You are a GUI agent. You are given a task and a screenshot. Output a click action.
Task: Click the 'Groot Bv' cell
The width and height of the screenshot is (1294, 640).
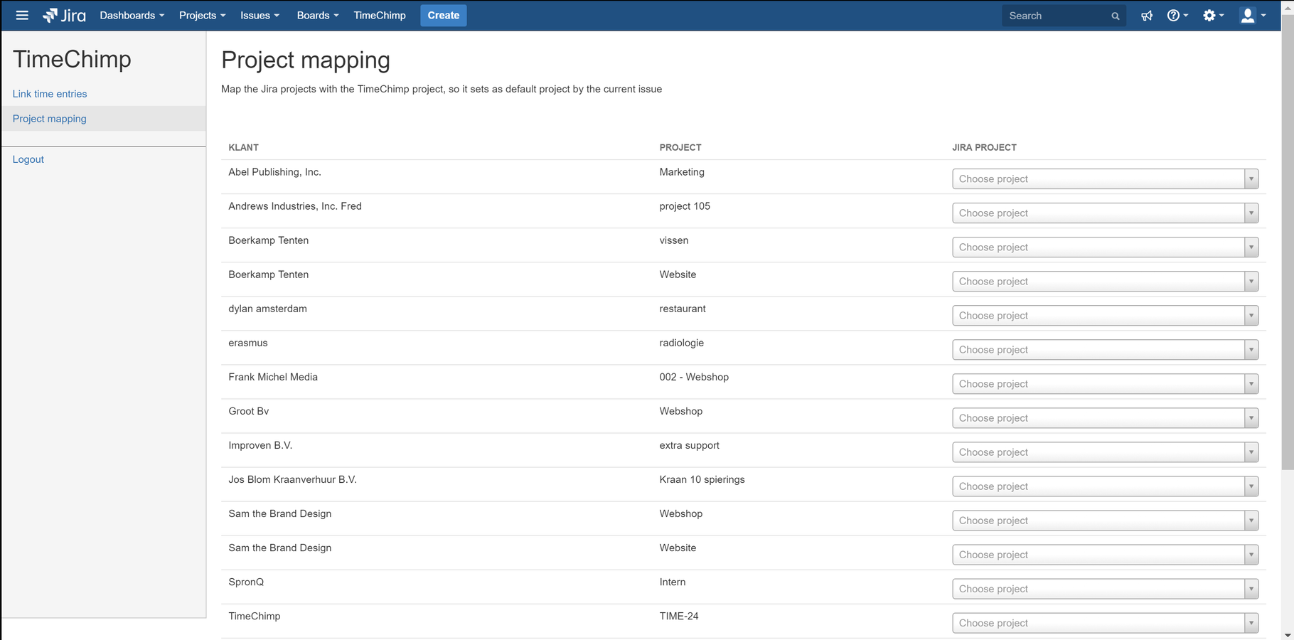click(x=249, y=411)
